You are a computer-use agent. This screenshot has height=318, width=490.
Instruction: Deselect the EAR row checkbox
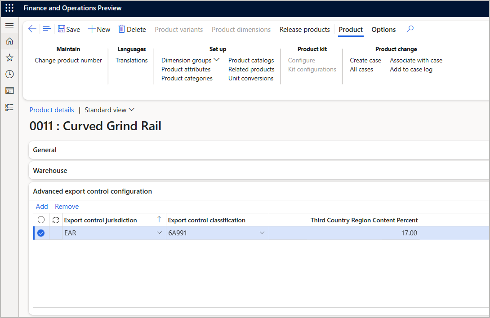41,233
